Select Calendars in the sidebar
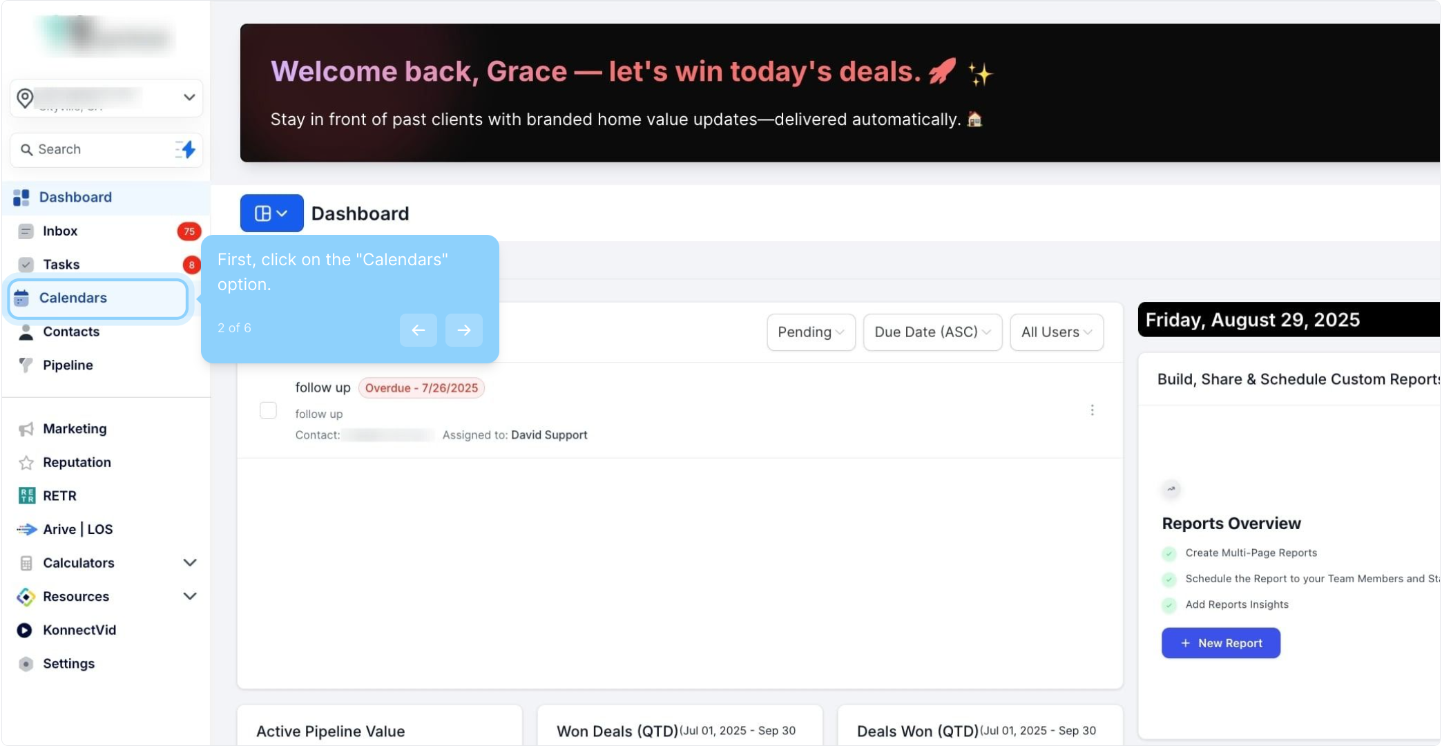Screen dimensions: 1442x746 coord(73,298)
